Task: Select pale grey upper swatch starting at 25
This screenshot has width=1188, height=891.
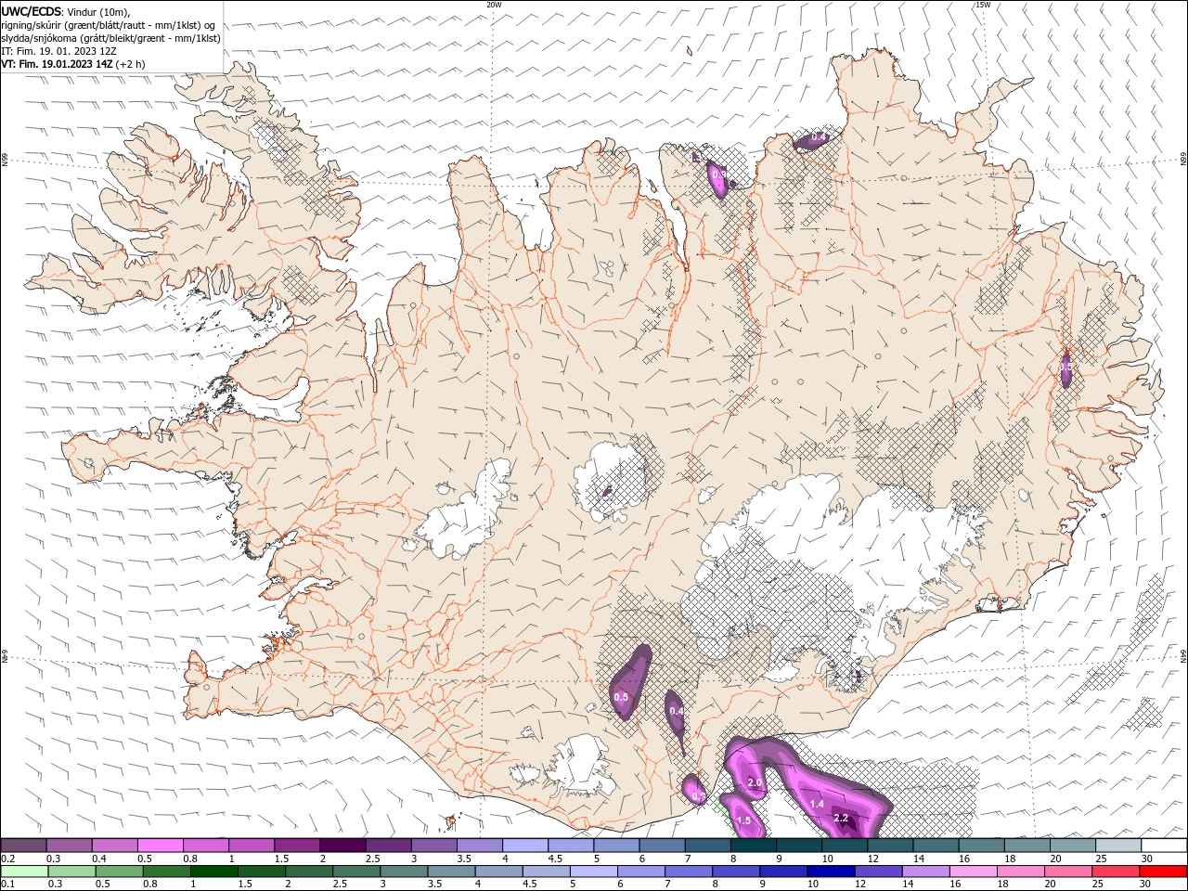Action: click(1118, 846)
